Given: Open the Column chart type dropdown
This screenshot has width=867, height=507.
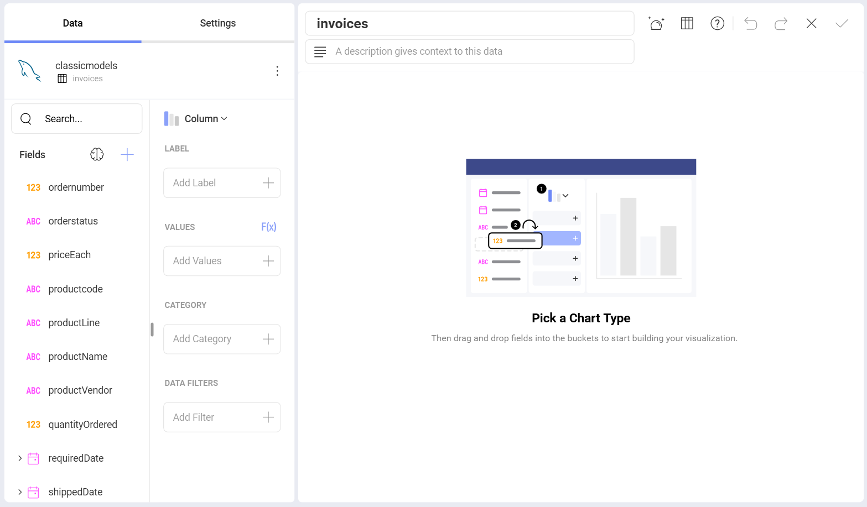Looking at the screenshot, I should pyautogui.click(x=196, y=119).
